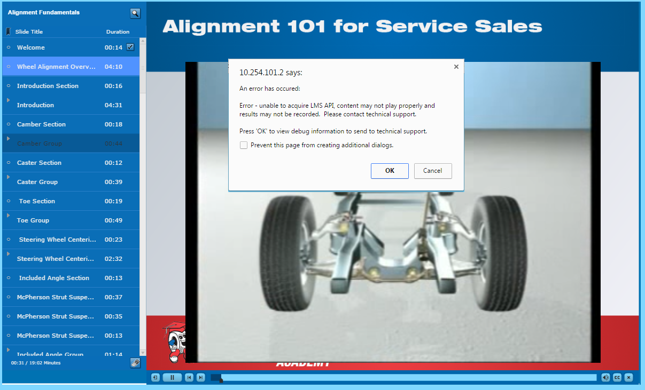Click the search magnifier icon in sidebar

point(135,13)
